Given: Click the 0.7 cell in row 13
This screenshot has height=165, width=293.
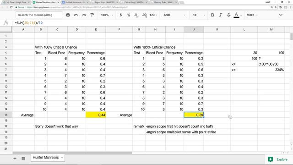Looking at the screenshot, I should tap(194, 104).
